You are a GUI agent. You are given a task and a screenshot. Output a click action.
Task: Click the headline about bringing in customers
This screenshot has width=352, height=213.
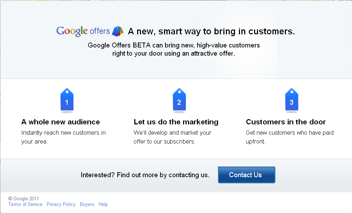[211, 31]
